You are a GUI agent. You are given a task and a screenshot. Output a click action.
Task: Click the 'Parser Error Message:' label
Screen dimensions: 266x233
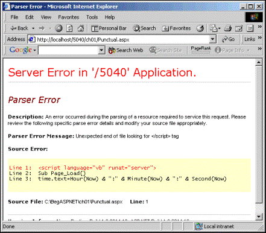(41, 136)
